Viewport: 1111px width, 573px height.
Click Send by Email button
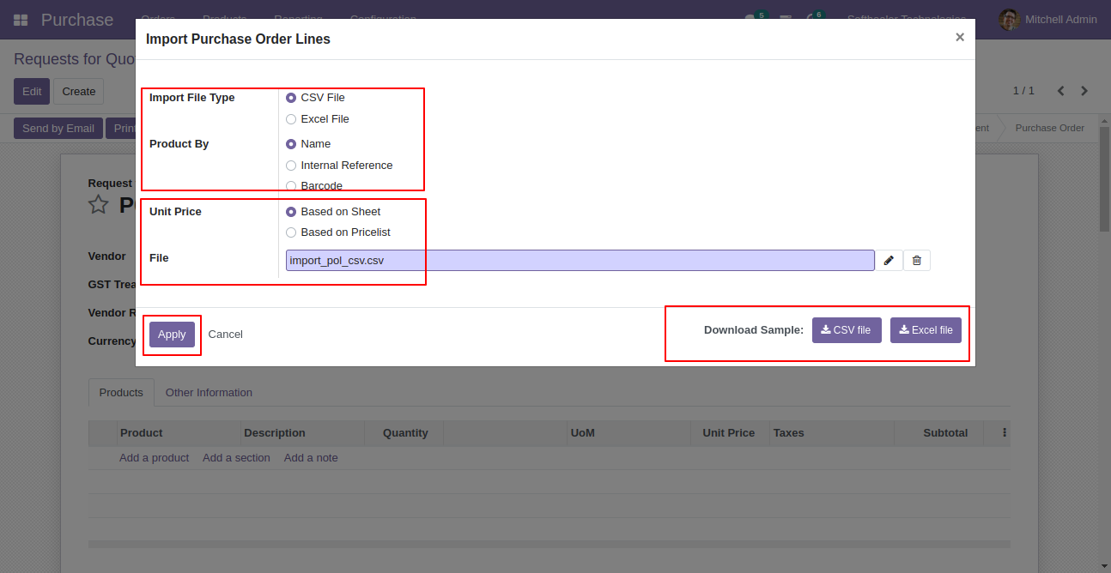tap(58, 129)
